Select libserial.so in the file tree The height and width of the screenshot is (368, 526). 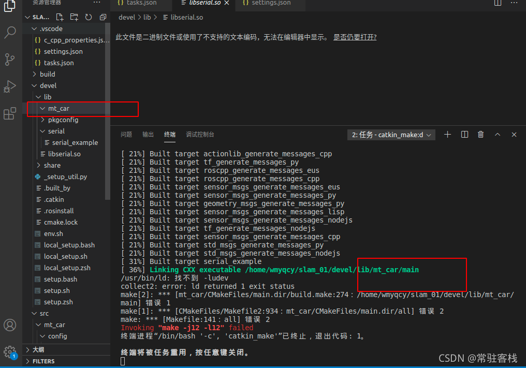(66, 154)
